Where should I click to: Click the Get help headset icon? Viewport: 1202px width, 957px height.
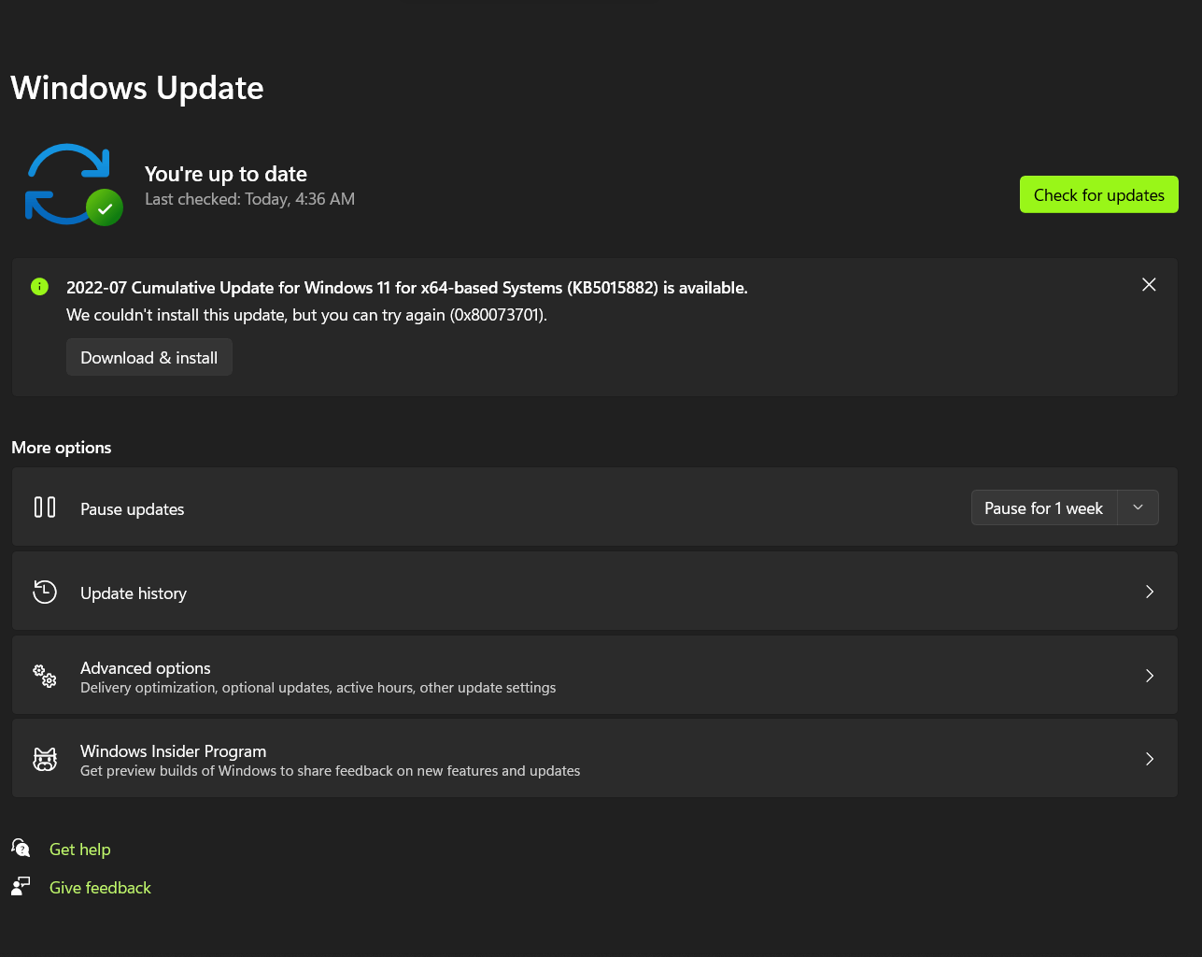(x=21, y=848)
